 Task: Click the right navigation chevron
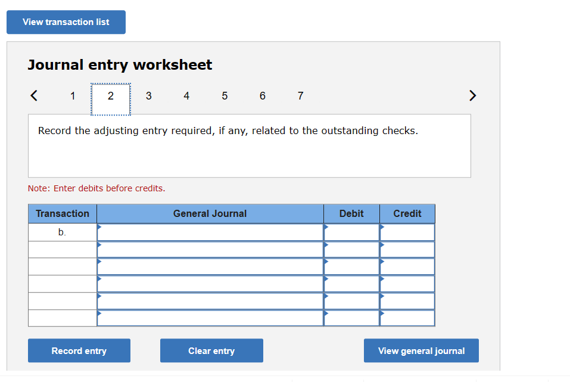pos(472,95)
